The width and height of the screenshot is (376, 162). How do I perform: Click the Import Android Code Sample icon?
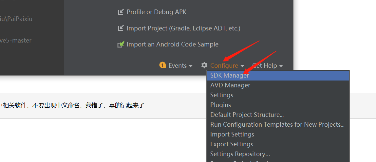(121, 44)
